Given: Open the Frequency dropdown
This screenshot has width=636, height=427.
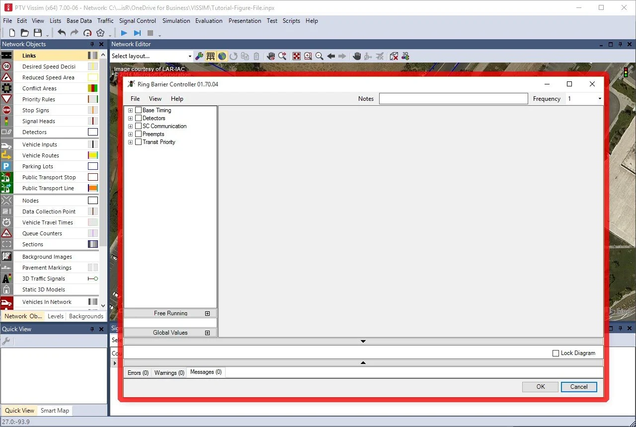Looking at the screenshot, I should point(599,98).
